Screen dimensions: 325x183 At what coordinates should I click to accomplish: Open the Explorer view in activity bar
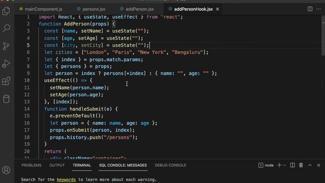[x=6, y=11]
